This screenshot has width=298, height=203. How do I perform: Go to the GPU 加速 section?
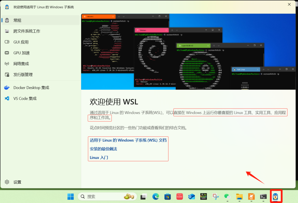point(40,53)
